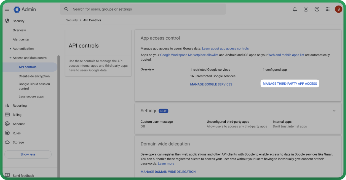
Task: Open the Overview menu item
Action: click(x=19, y=30)
